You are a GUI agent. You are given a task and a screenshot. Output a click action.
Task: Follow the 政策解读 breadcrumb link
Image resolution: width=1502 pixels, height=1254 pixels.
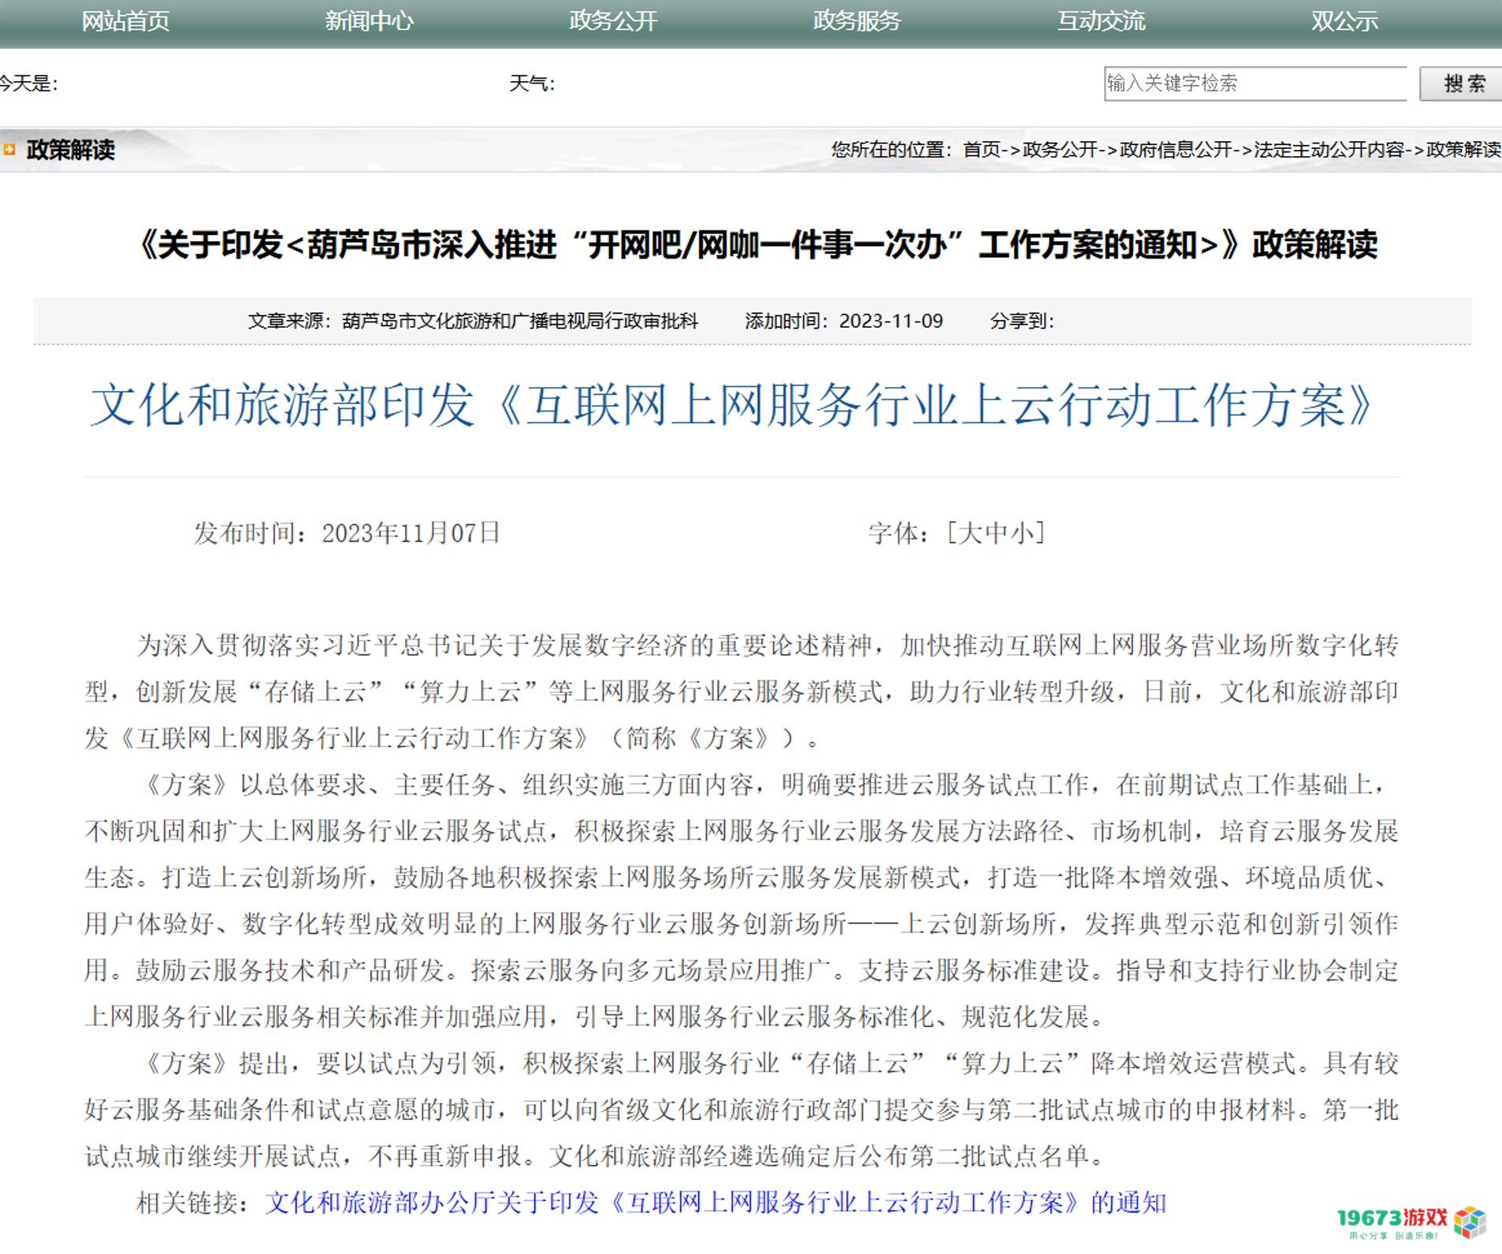[x=1463, y=149]
